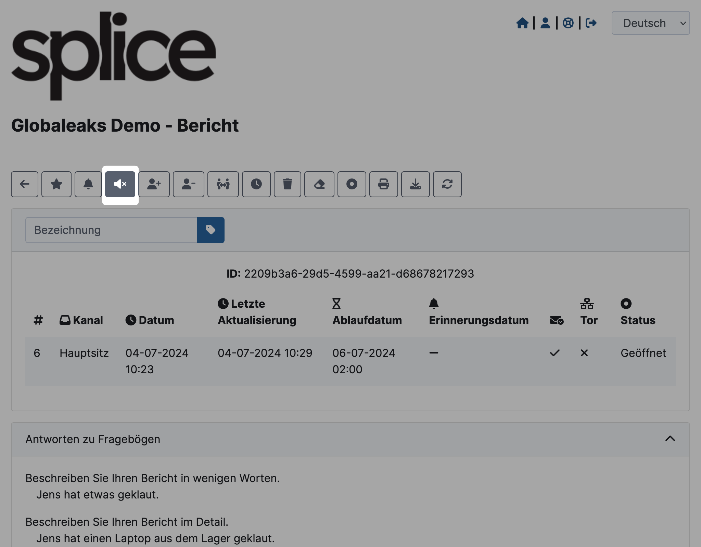The height and width of the screenshot is (547, 701).
Task: Click the bell/alert notifications icon
Action: [x=88, y=184]
